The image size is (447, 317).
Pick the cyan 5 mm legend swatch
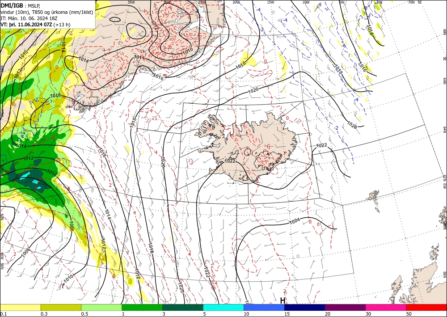[223, 307]
